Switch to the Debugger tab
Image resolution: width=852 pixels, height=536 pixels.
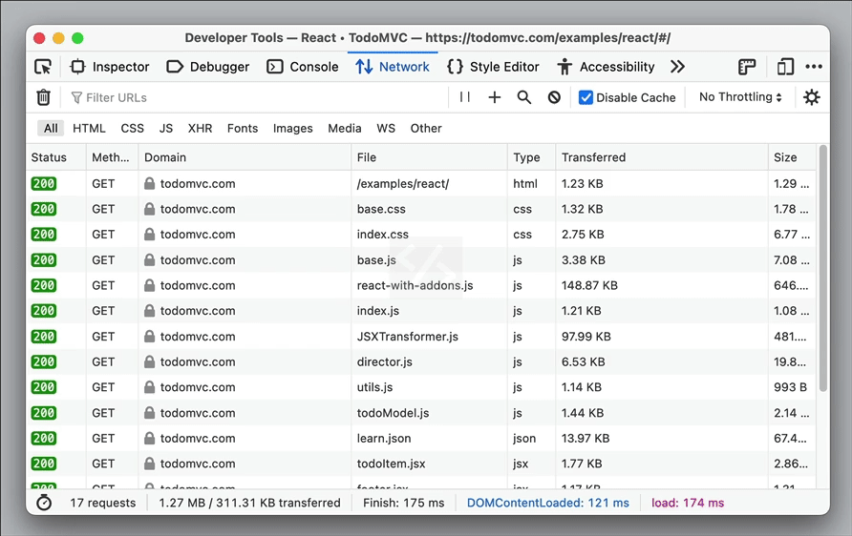coord(207,67)
